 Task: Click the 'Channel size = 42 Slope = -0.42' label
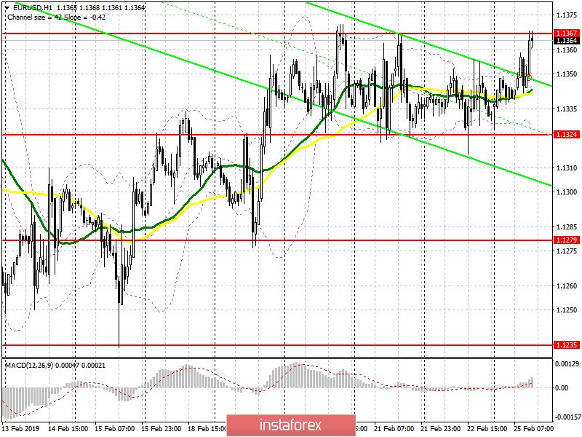click(57, 17)
